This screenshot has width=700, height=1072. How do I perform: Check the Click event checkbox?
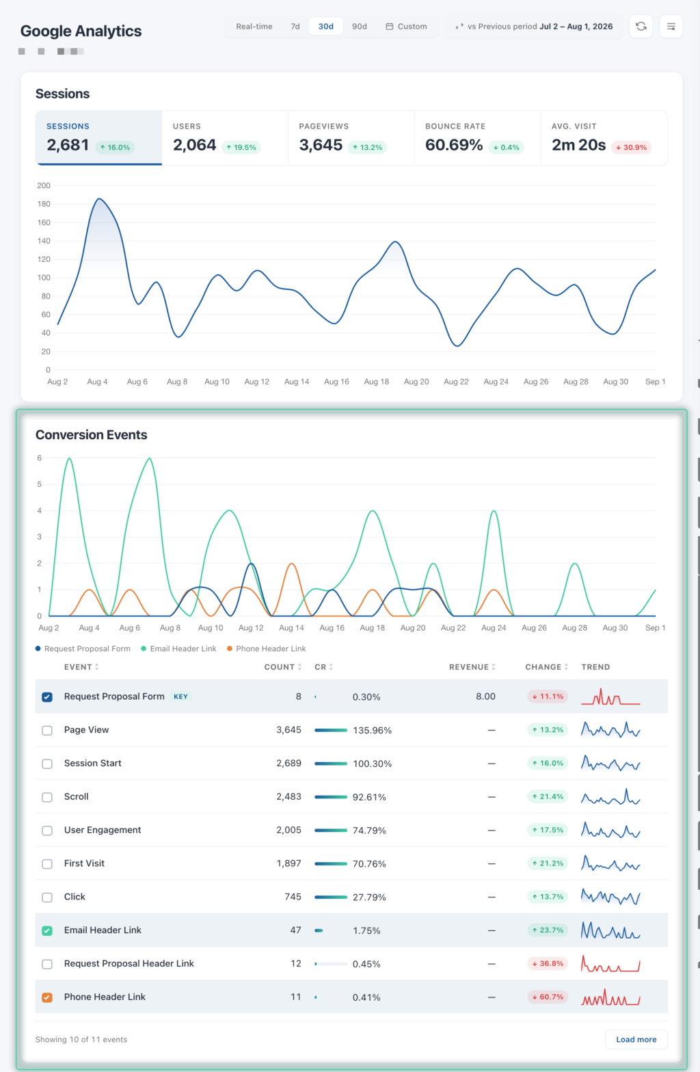[x=47, y=898]
